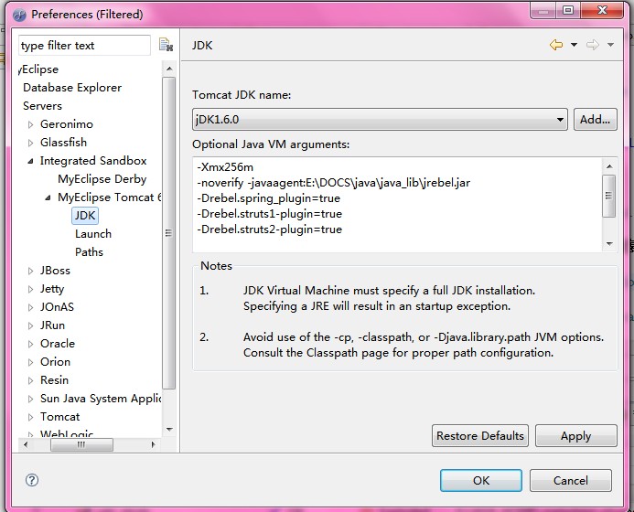Select Database Explorer in the tree

pos(72,88)
